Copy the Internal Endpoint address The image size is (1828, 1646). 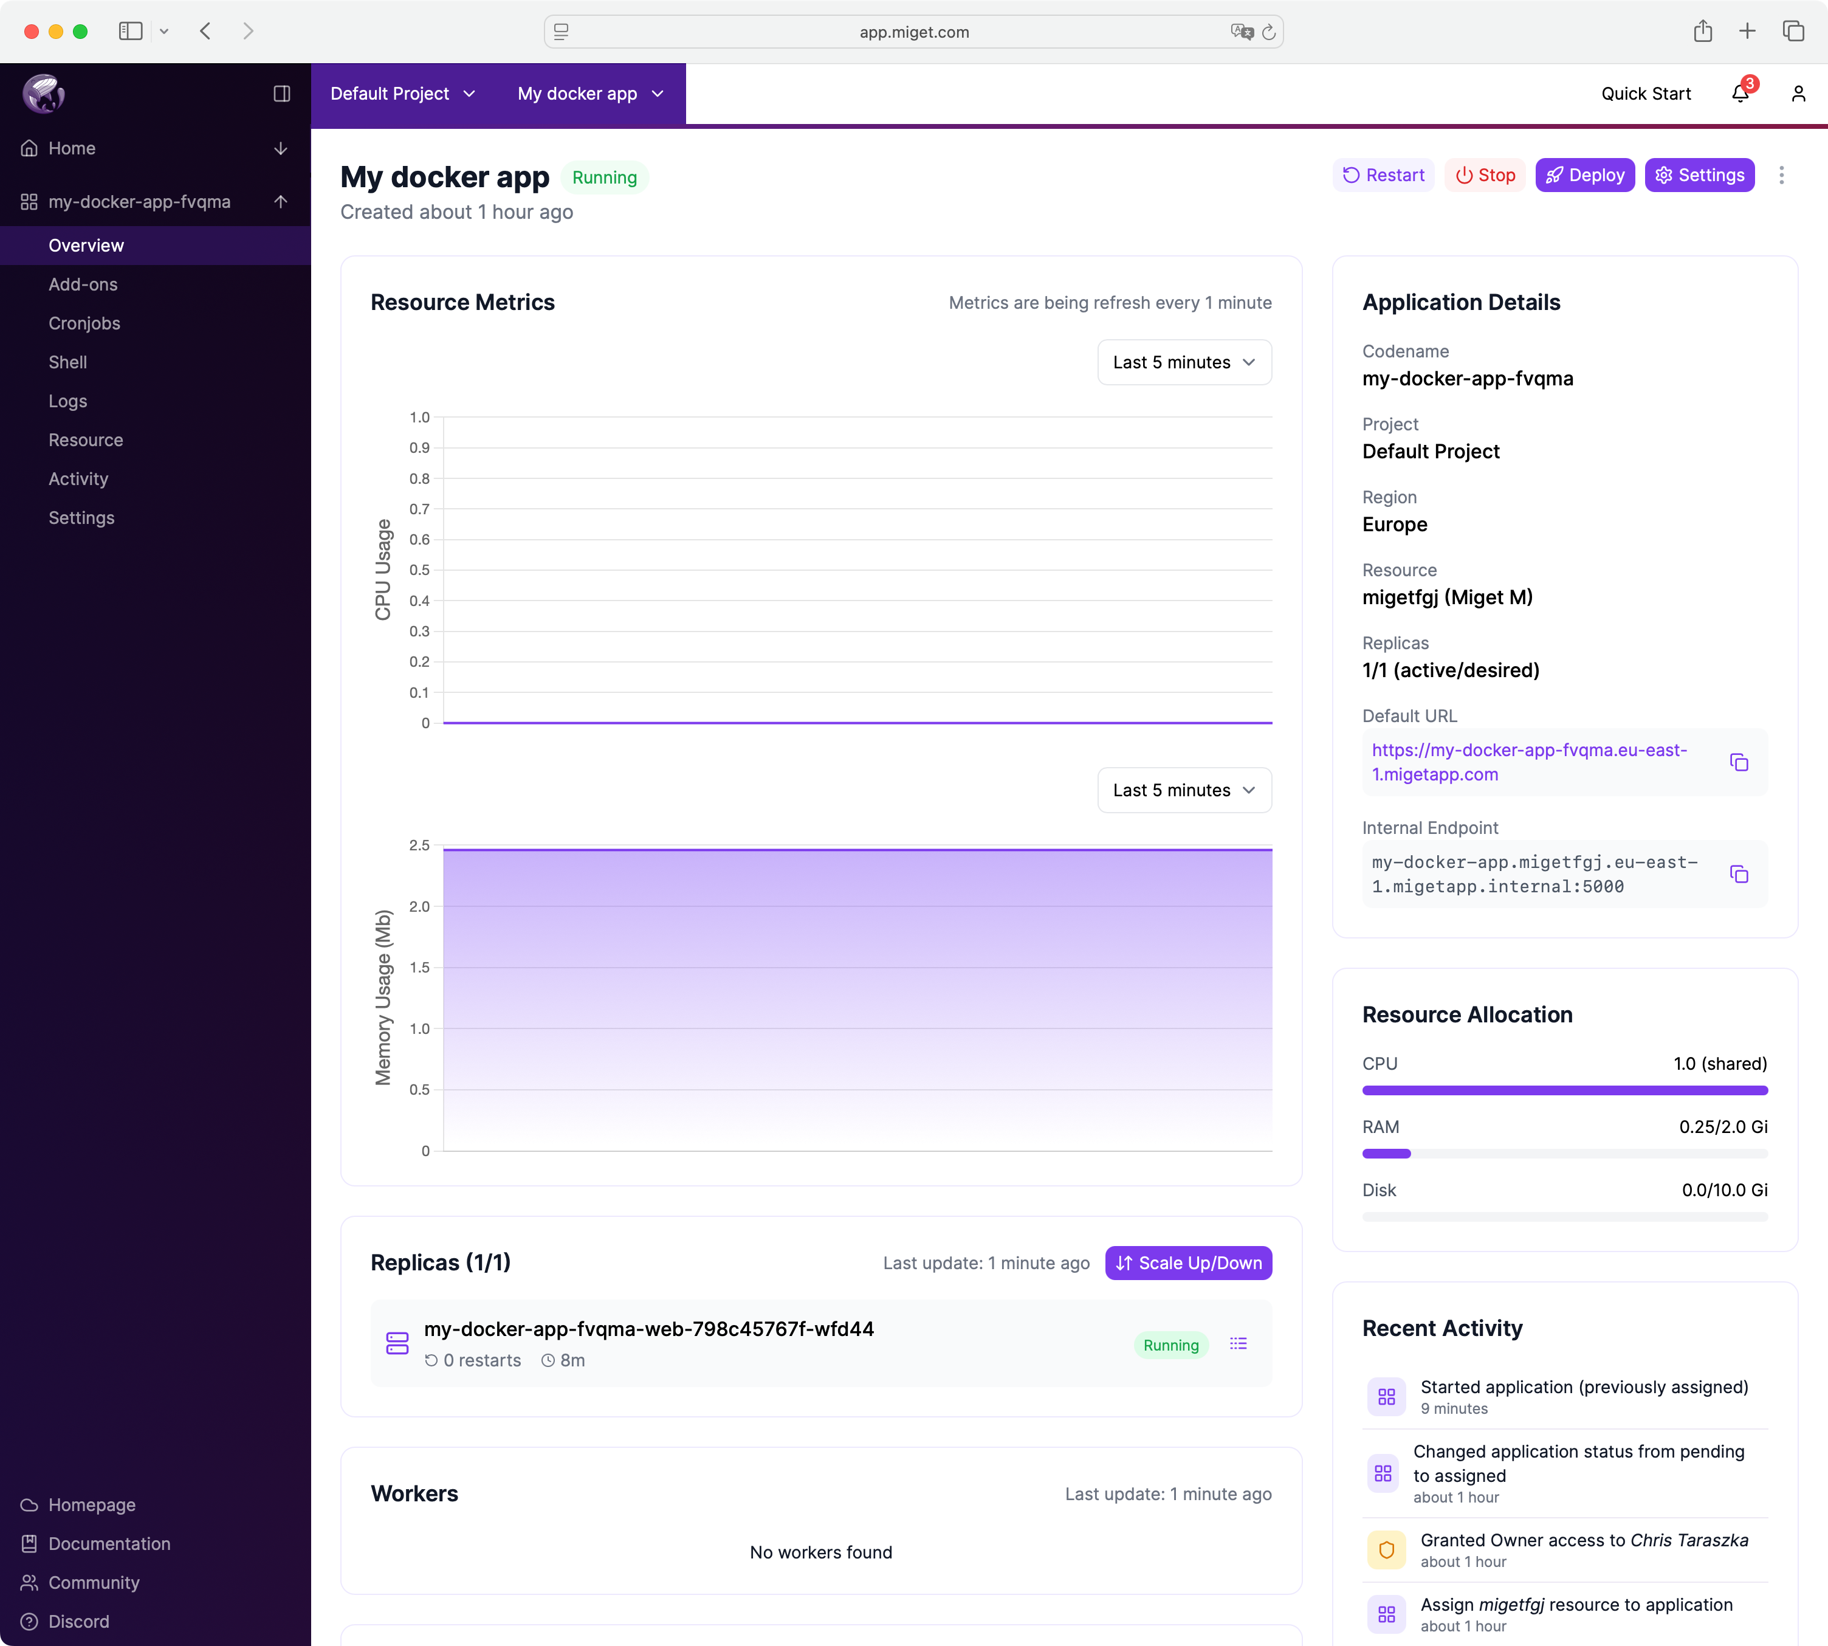pos(1739,875)
